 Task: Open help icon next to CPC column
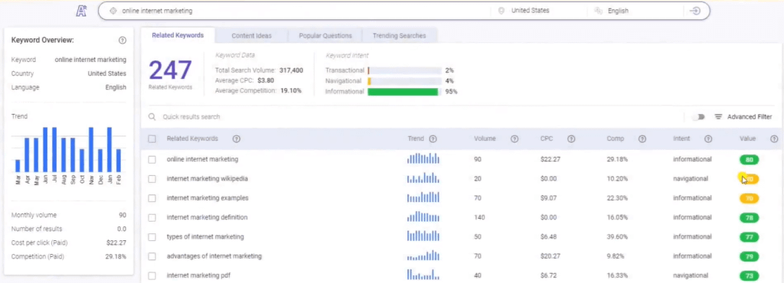pos(571,138)
